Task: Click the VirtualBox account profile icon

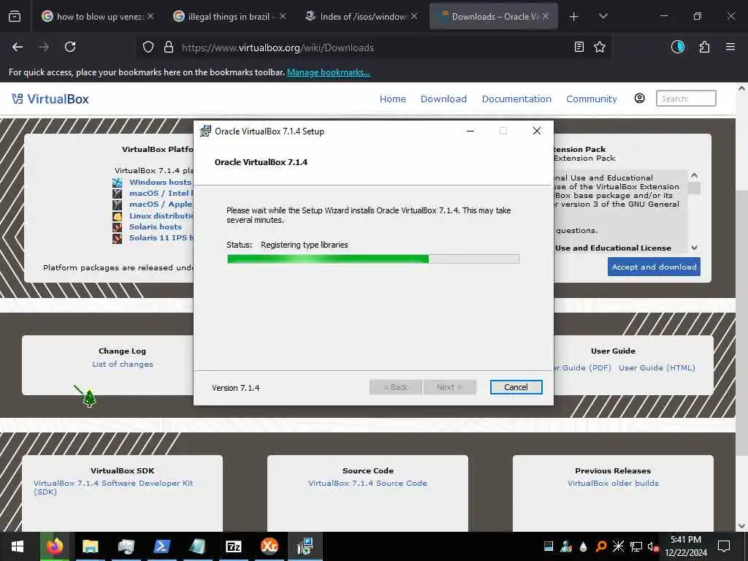Action: (639, 99)
